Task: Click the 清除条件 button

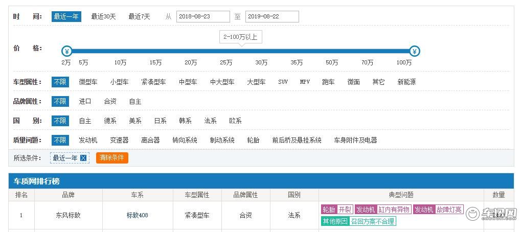Action: click(112, 158)
